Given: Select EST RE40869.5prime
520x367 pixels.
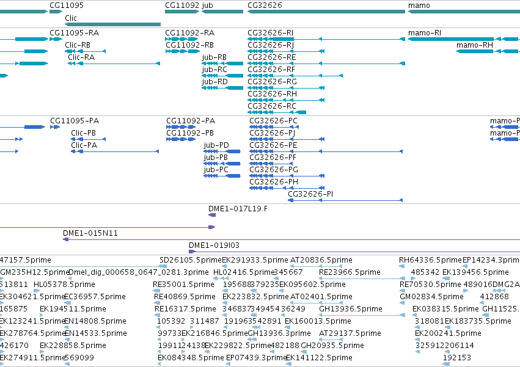Looking at the screenshot, I should pyautogui.click(x=156, y=303).
